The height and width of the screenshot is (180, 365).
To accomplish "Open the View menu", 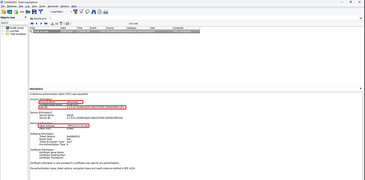I will 35,6.
